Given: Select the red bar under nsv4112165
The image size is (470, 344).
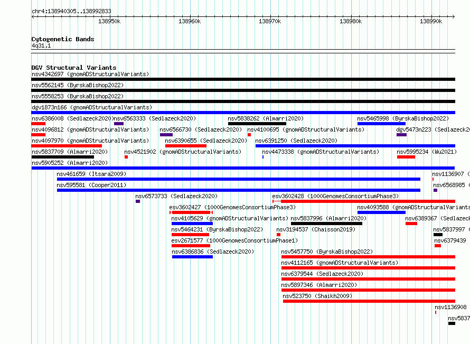Looking at the screenshot, I should (x=368, y=268).
